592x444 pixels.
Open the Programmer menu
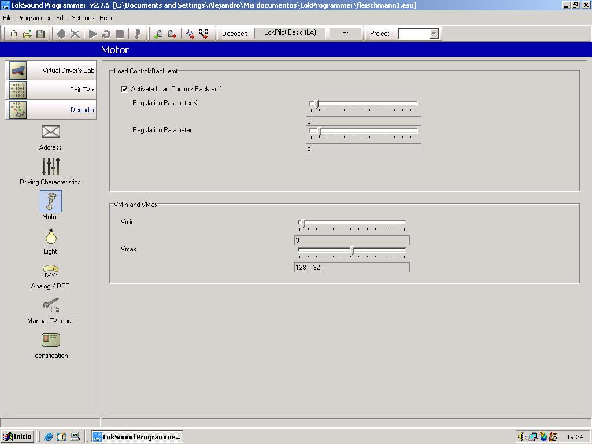click(x=34, y=18)
